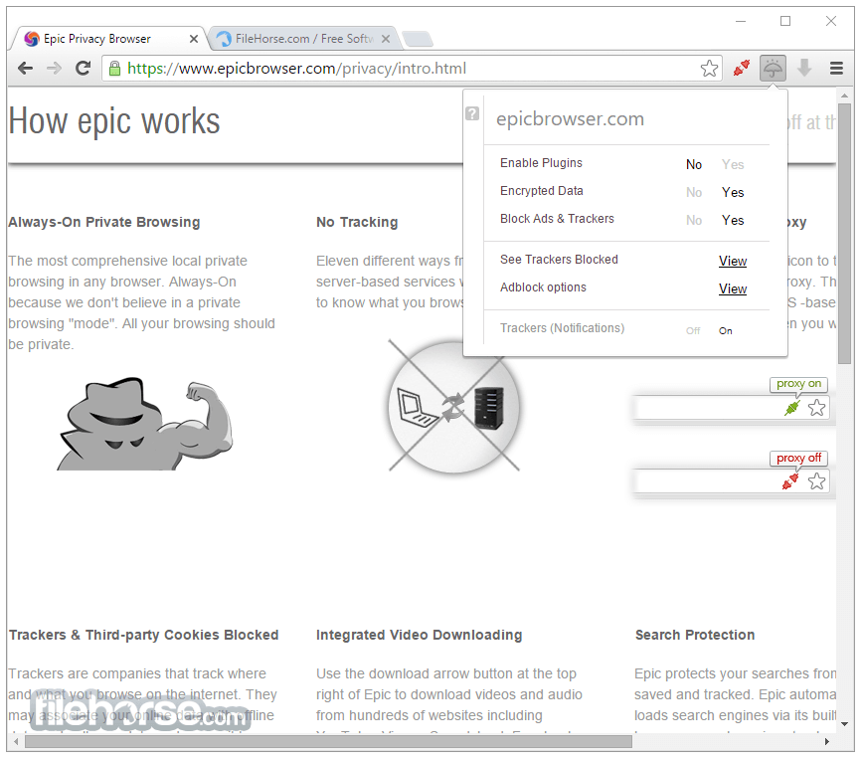Minimize the browser window

pos(741,22)
